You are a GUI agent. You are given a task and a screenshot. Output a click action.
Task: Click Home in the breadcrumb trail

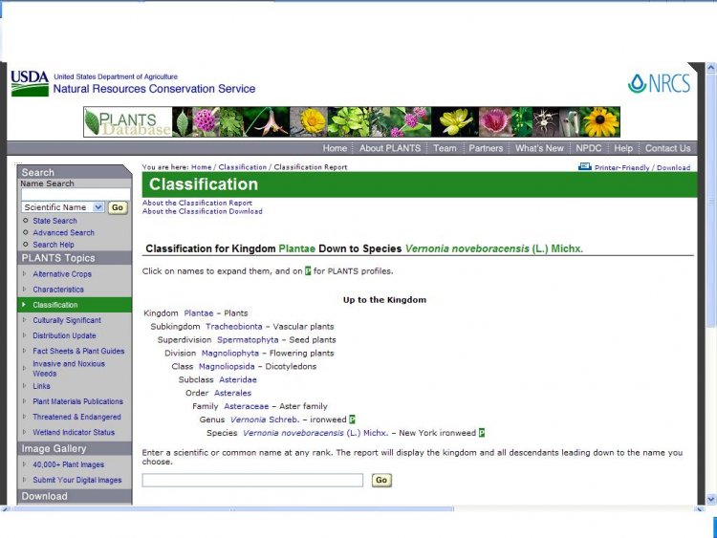click(x=201, y=167)
